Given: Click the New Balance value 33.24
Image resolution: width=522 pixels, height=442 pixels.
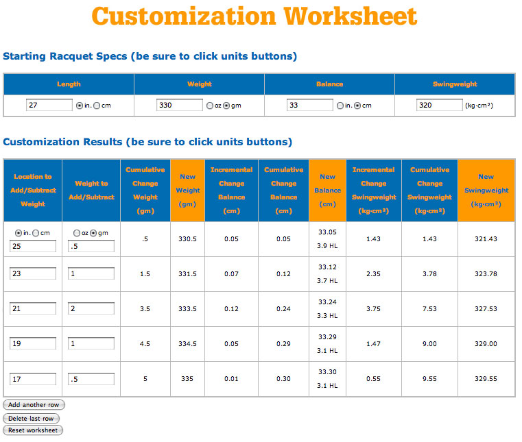Looking at the screenshot, I should pos(327,302).
